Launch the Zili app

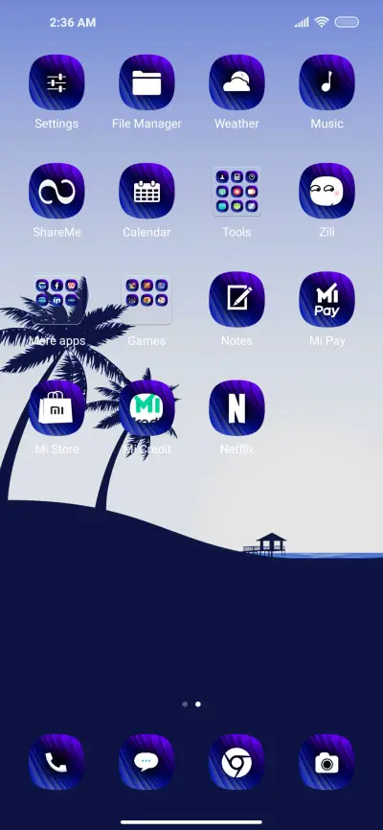coord(327,191)
